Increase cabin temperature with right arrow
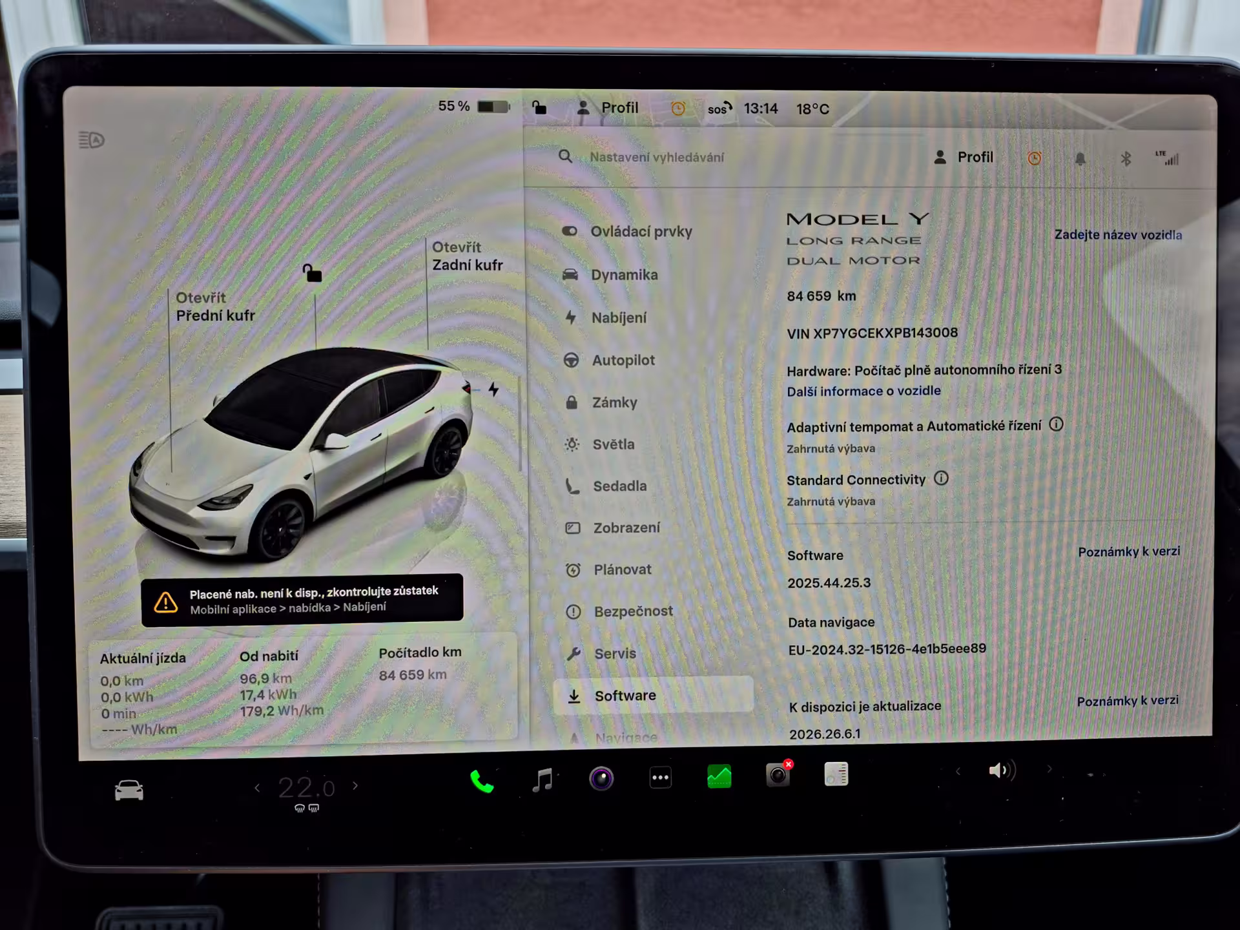Image resolution: width=1240 pixels, height=930 pixels. [x=355, y=786]
